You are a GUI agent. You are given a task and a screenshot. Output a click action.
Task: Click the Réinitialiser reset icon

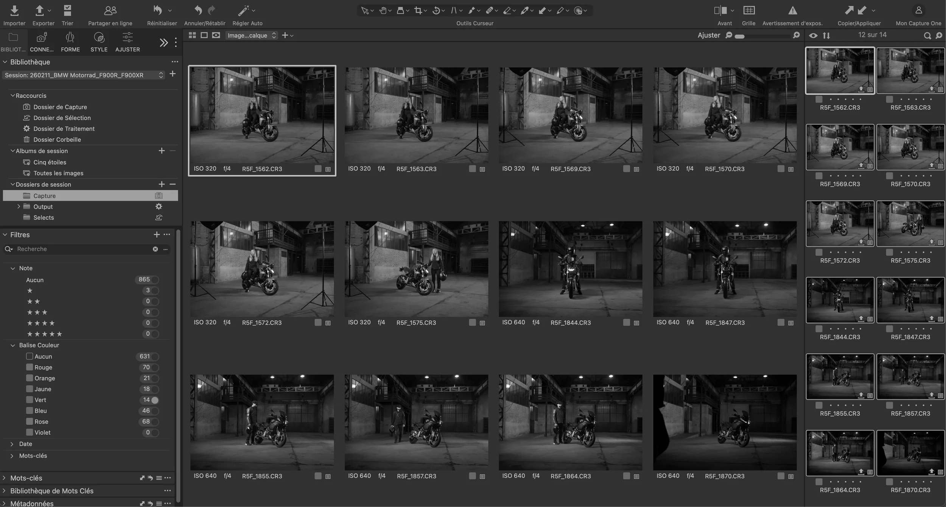click(x=158, y=10)
